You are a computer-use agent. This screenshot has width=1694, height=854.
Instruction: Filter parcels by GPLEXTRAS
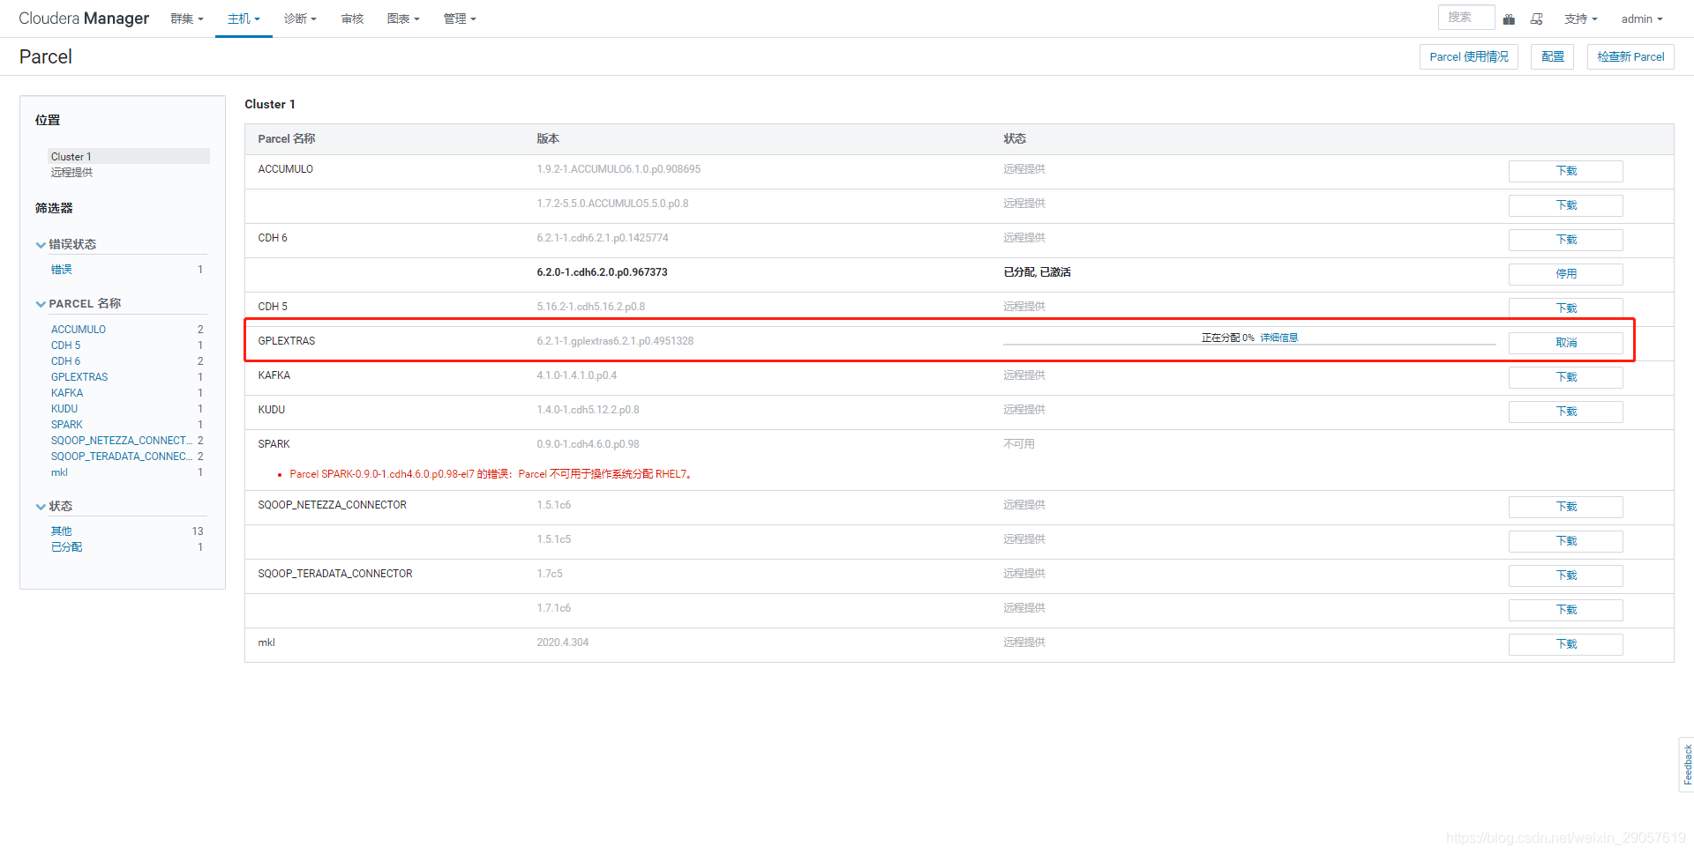pyautogui.click(x=79, y=377)
